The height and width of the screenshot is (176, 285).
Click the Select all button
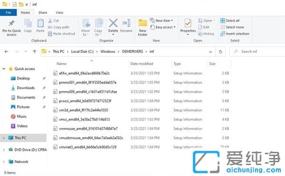pyautogui.click(x=230, y=20)
